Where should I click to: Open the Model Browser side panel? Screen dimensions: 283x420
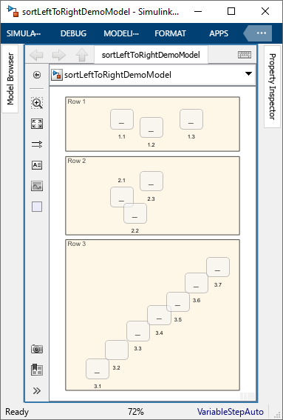[x=10, y=79]
